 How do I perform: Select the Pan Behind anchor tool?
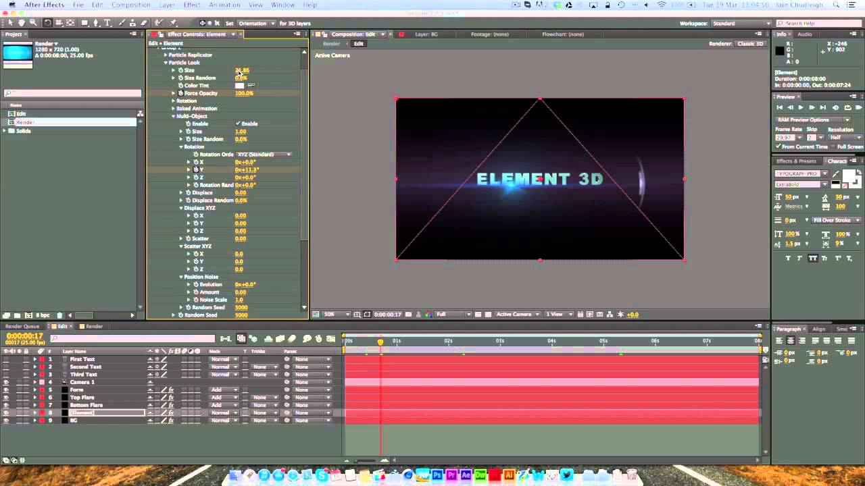tap(70, 23)
